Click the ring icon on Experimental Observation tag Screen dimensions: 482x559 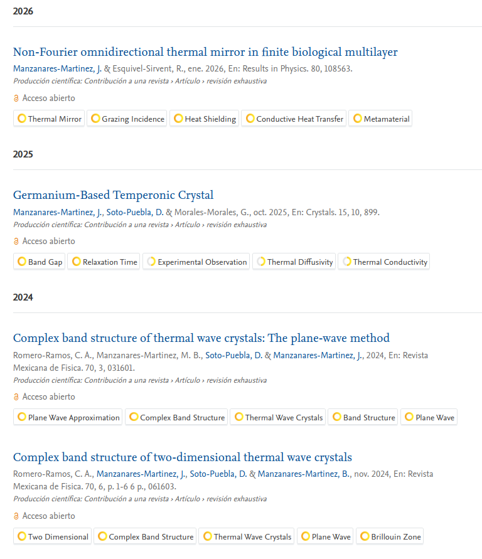151,262
